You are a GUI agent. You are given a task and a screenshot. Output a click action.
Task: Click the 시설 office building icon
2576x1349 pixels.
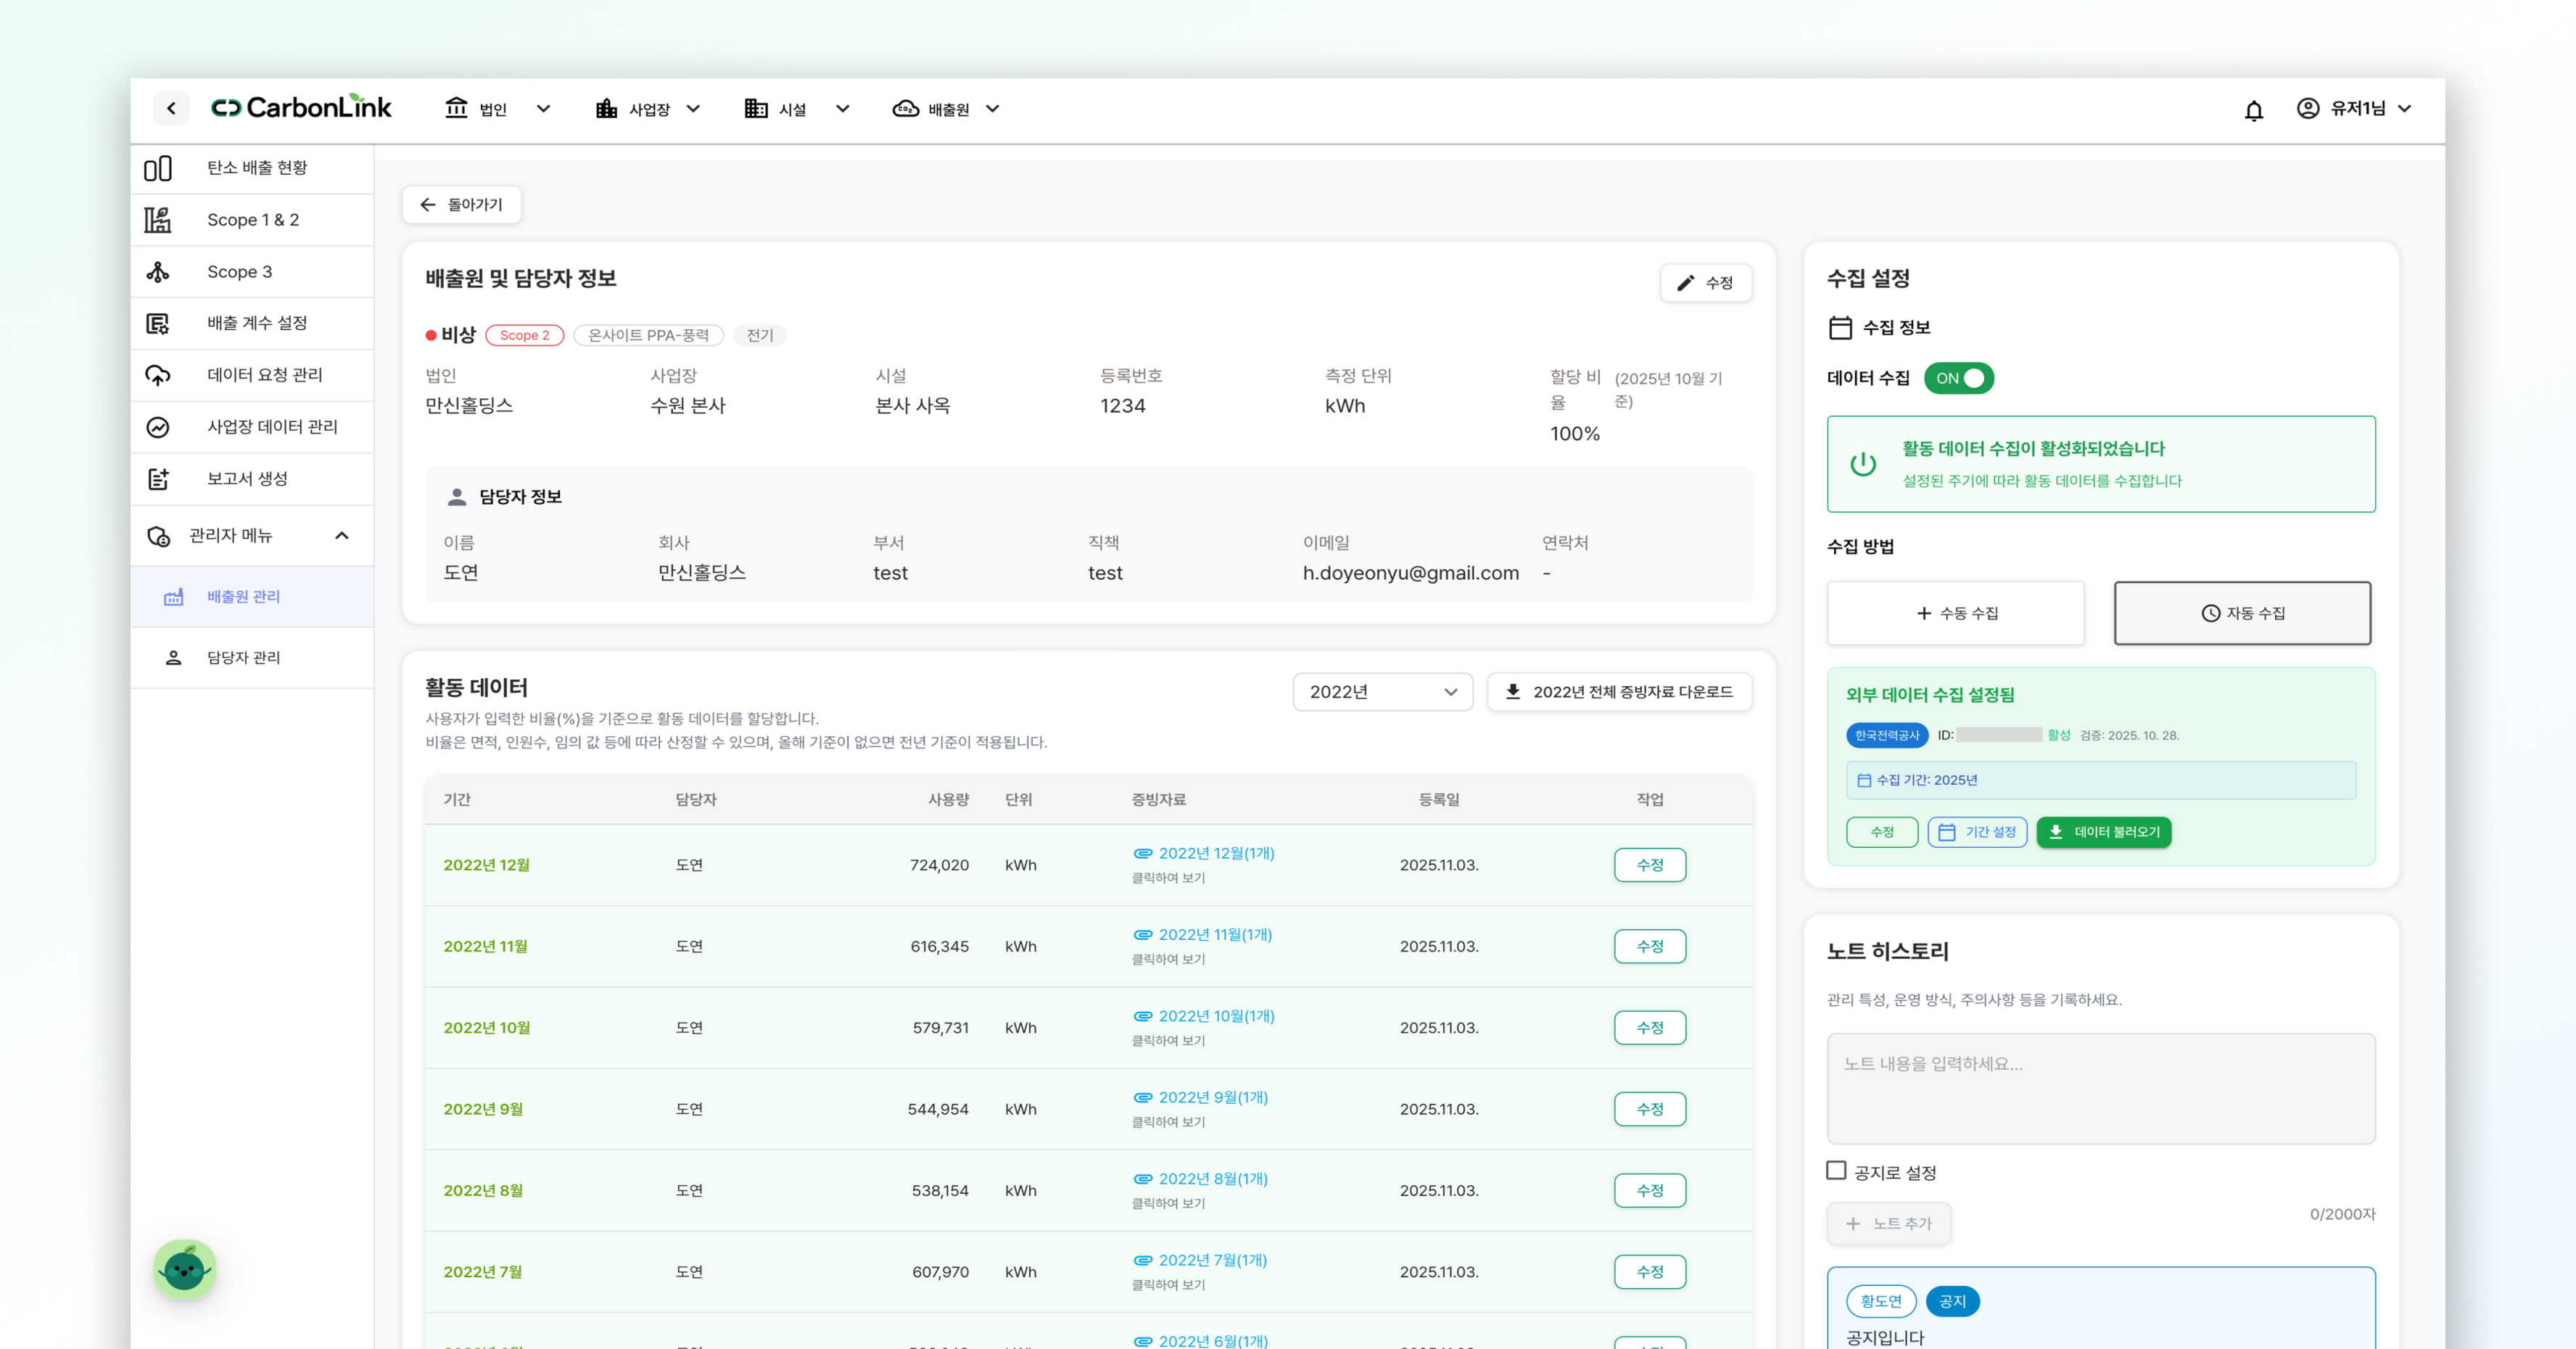(x=756, y=108)
